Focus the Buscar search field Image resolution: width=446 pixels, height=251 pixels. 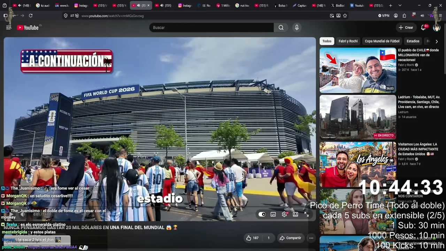click(x=212, y=28)
